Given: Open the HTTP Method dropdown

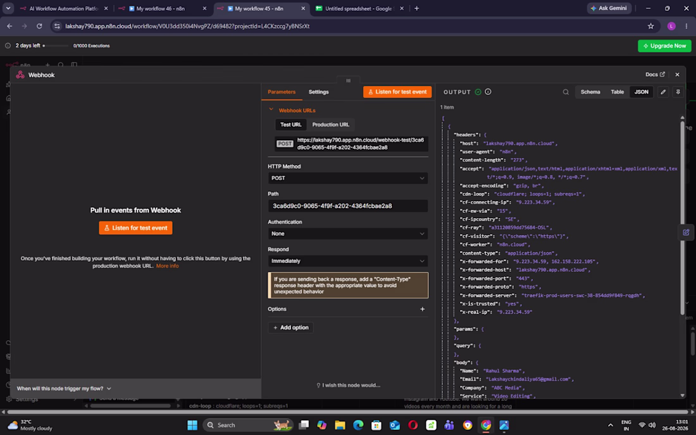Looking at the screenshot, I should click(x=347, y=178).
